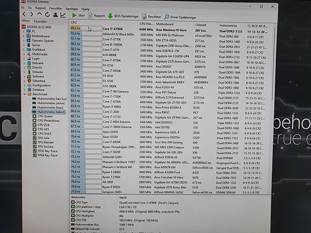The width and height of the screenshot is (311, 233).
Task: Click the user profile toolbar icon
Action: [55, 15]
